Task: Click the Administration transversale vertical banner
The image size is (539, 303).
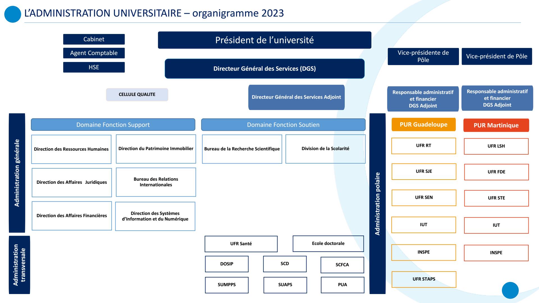Action: (x=19, y=265)
